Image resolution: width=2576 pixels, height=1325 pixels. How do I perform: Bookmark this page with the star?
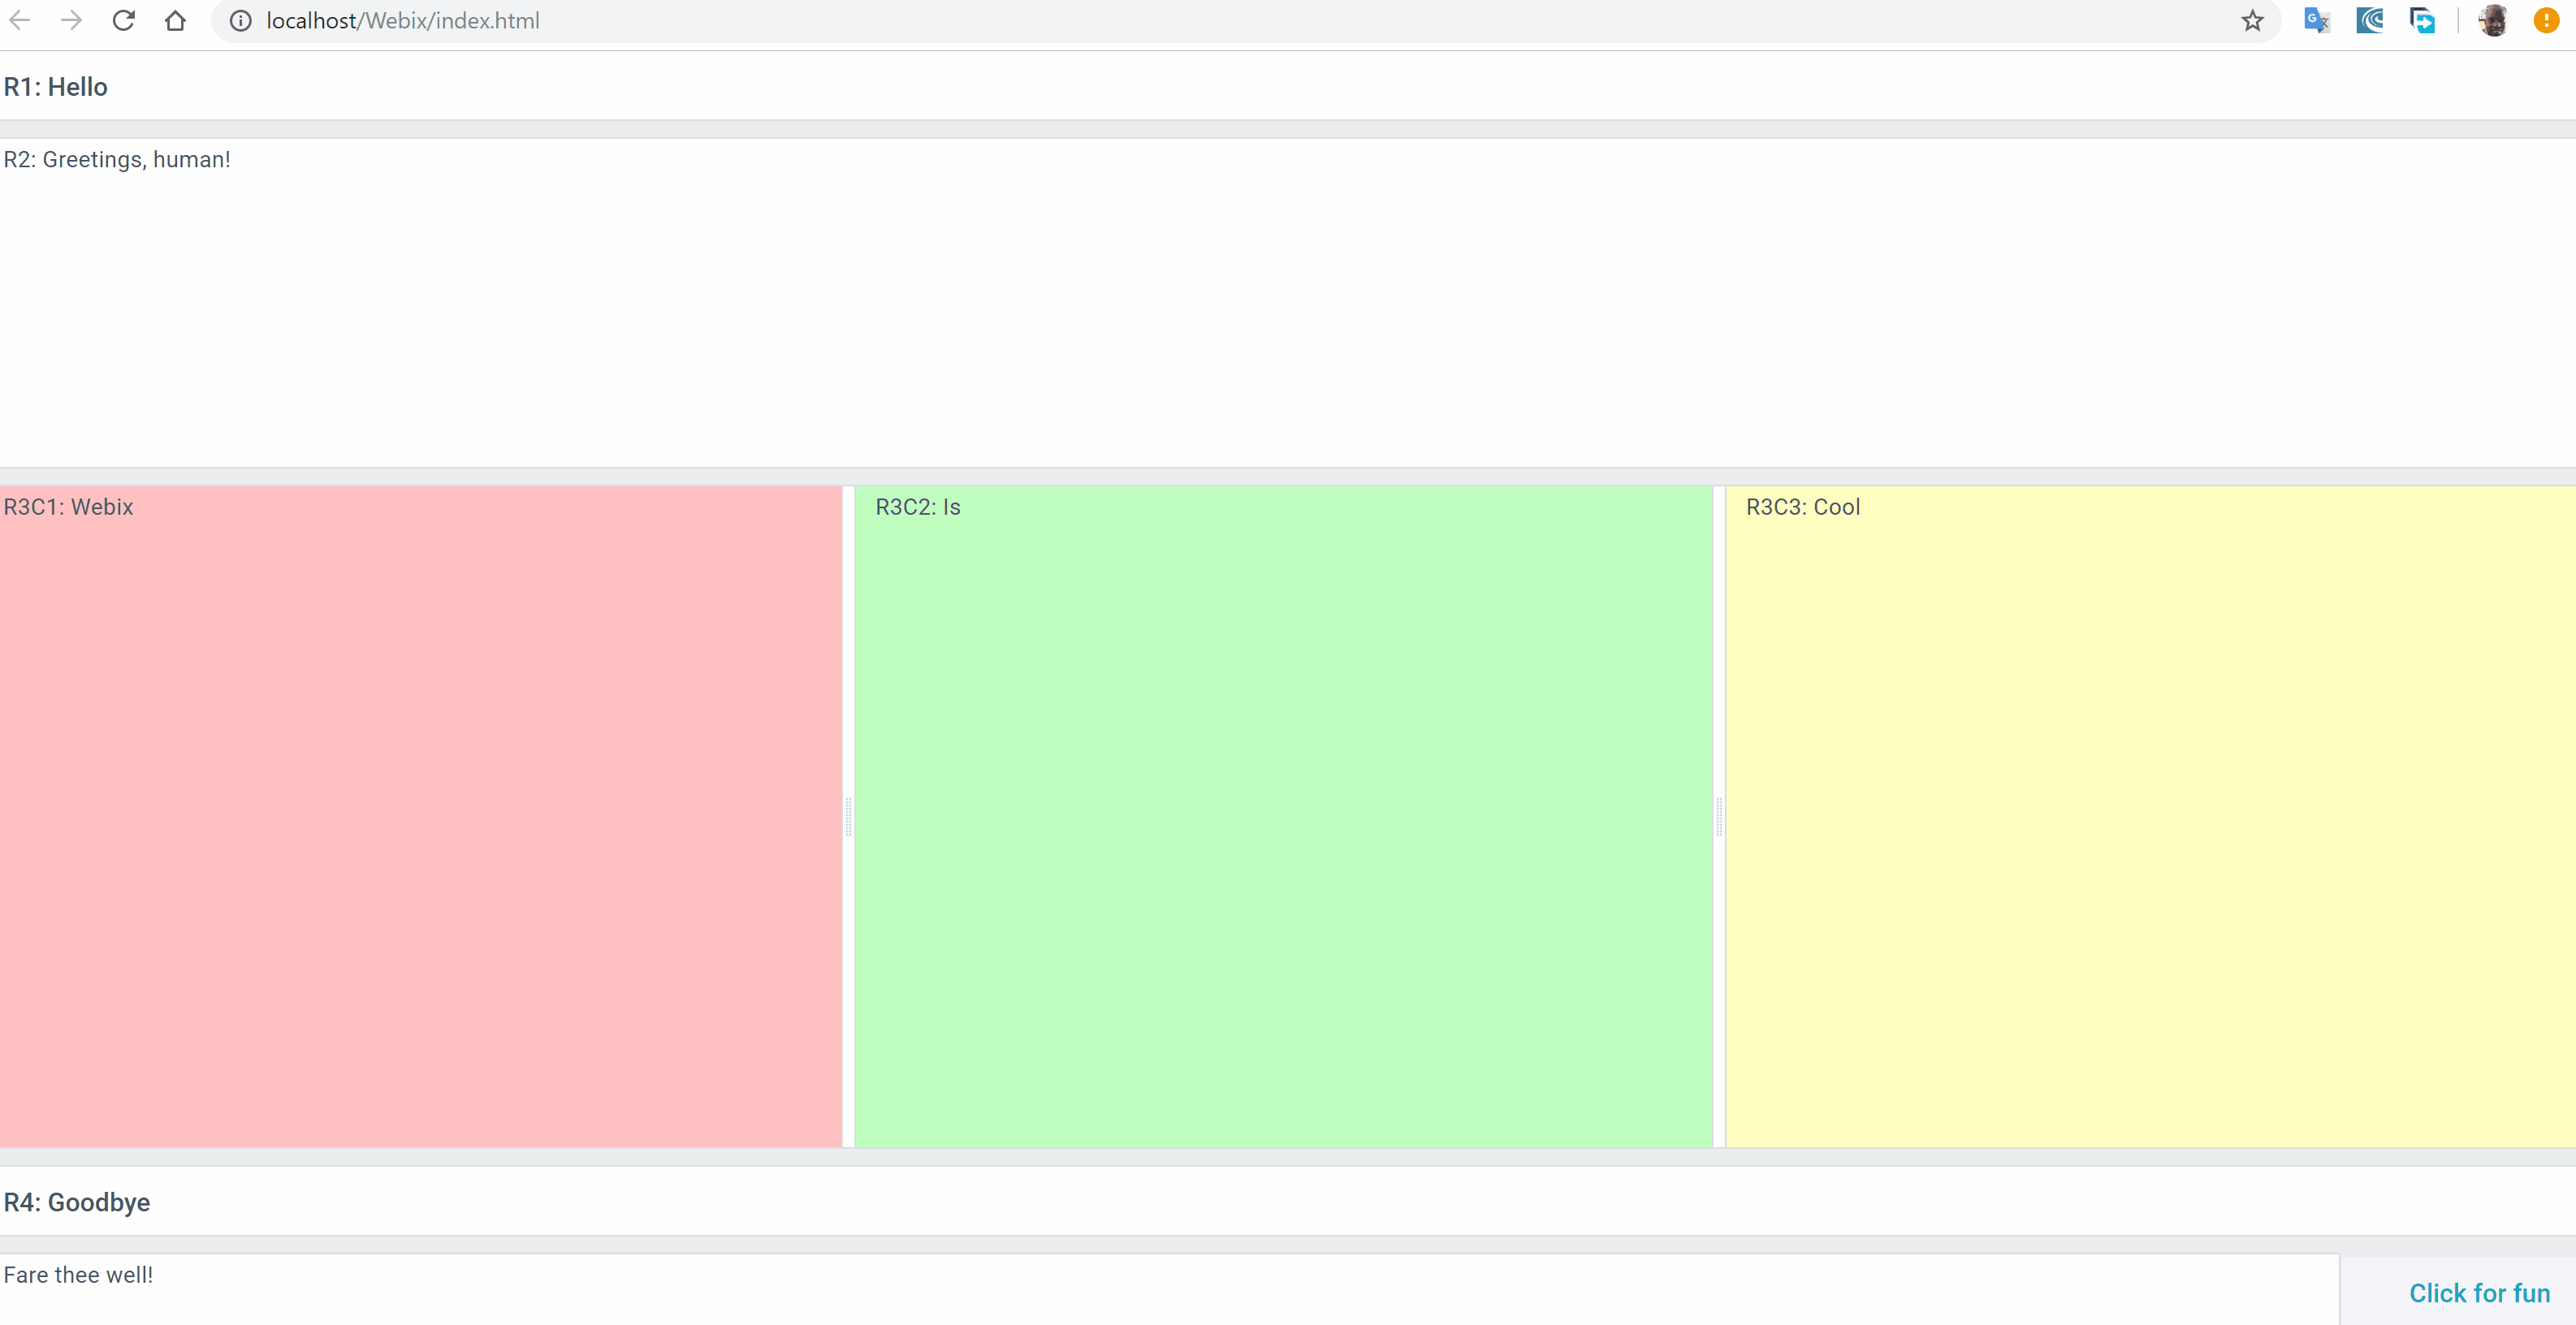(x=2252, y=20)
